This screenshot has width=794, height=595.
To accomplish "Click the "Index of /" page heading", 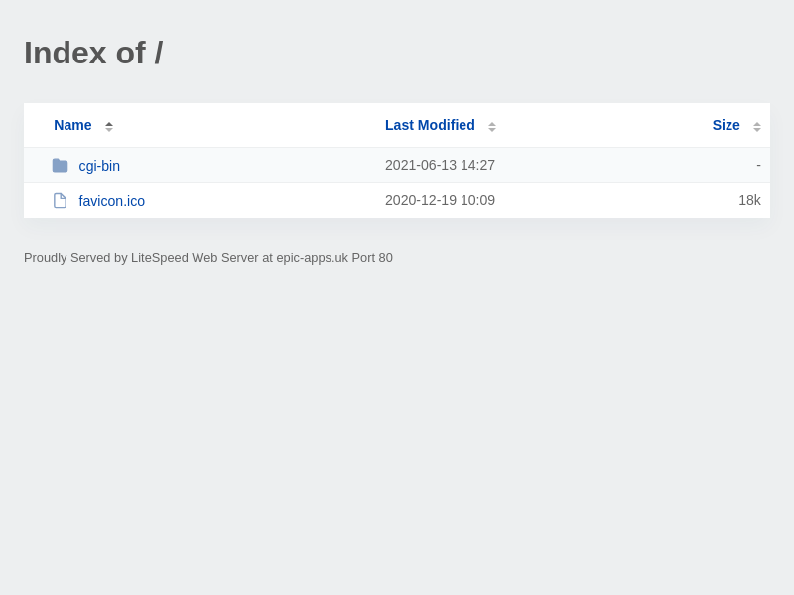I will pyautogui.click(x=93, y=53).
